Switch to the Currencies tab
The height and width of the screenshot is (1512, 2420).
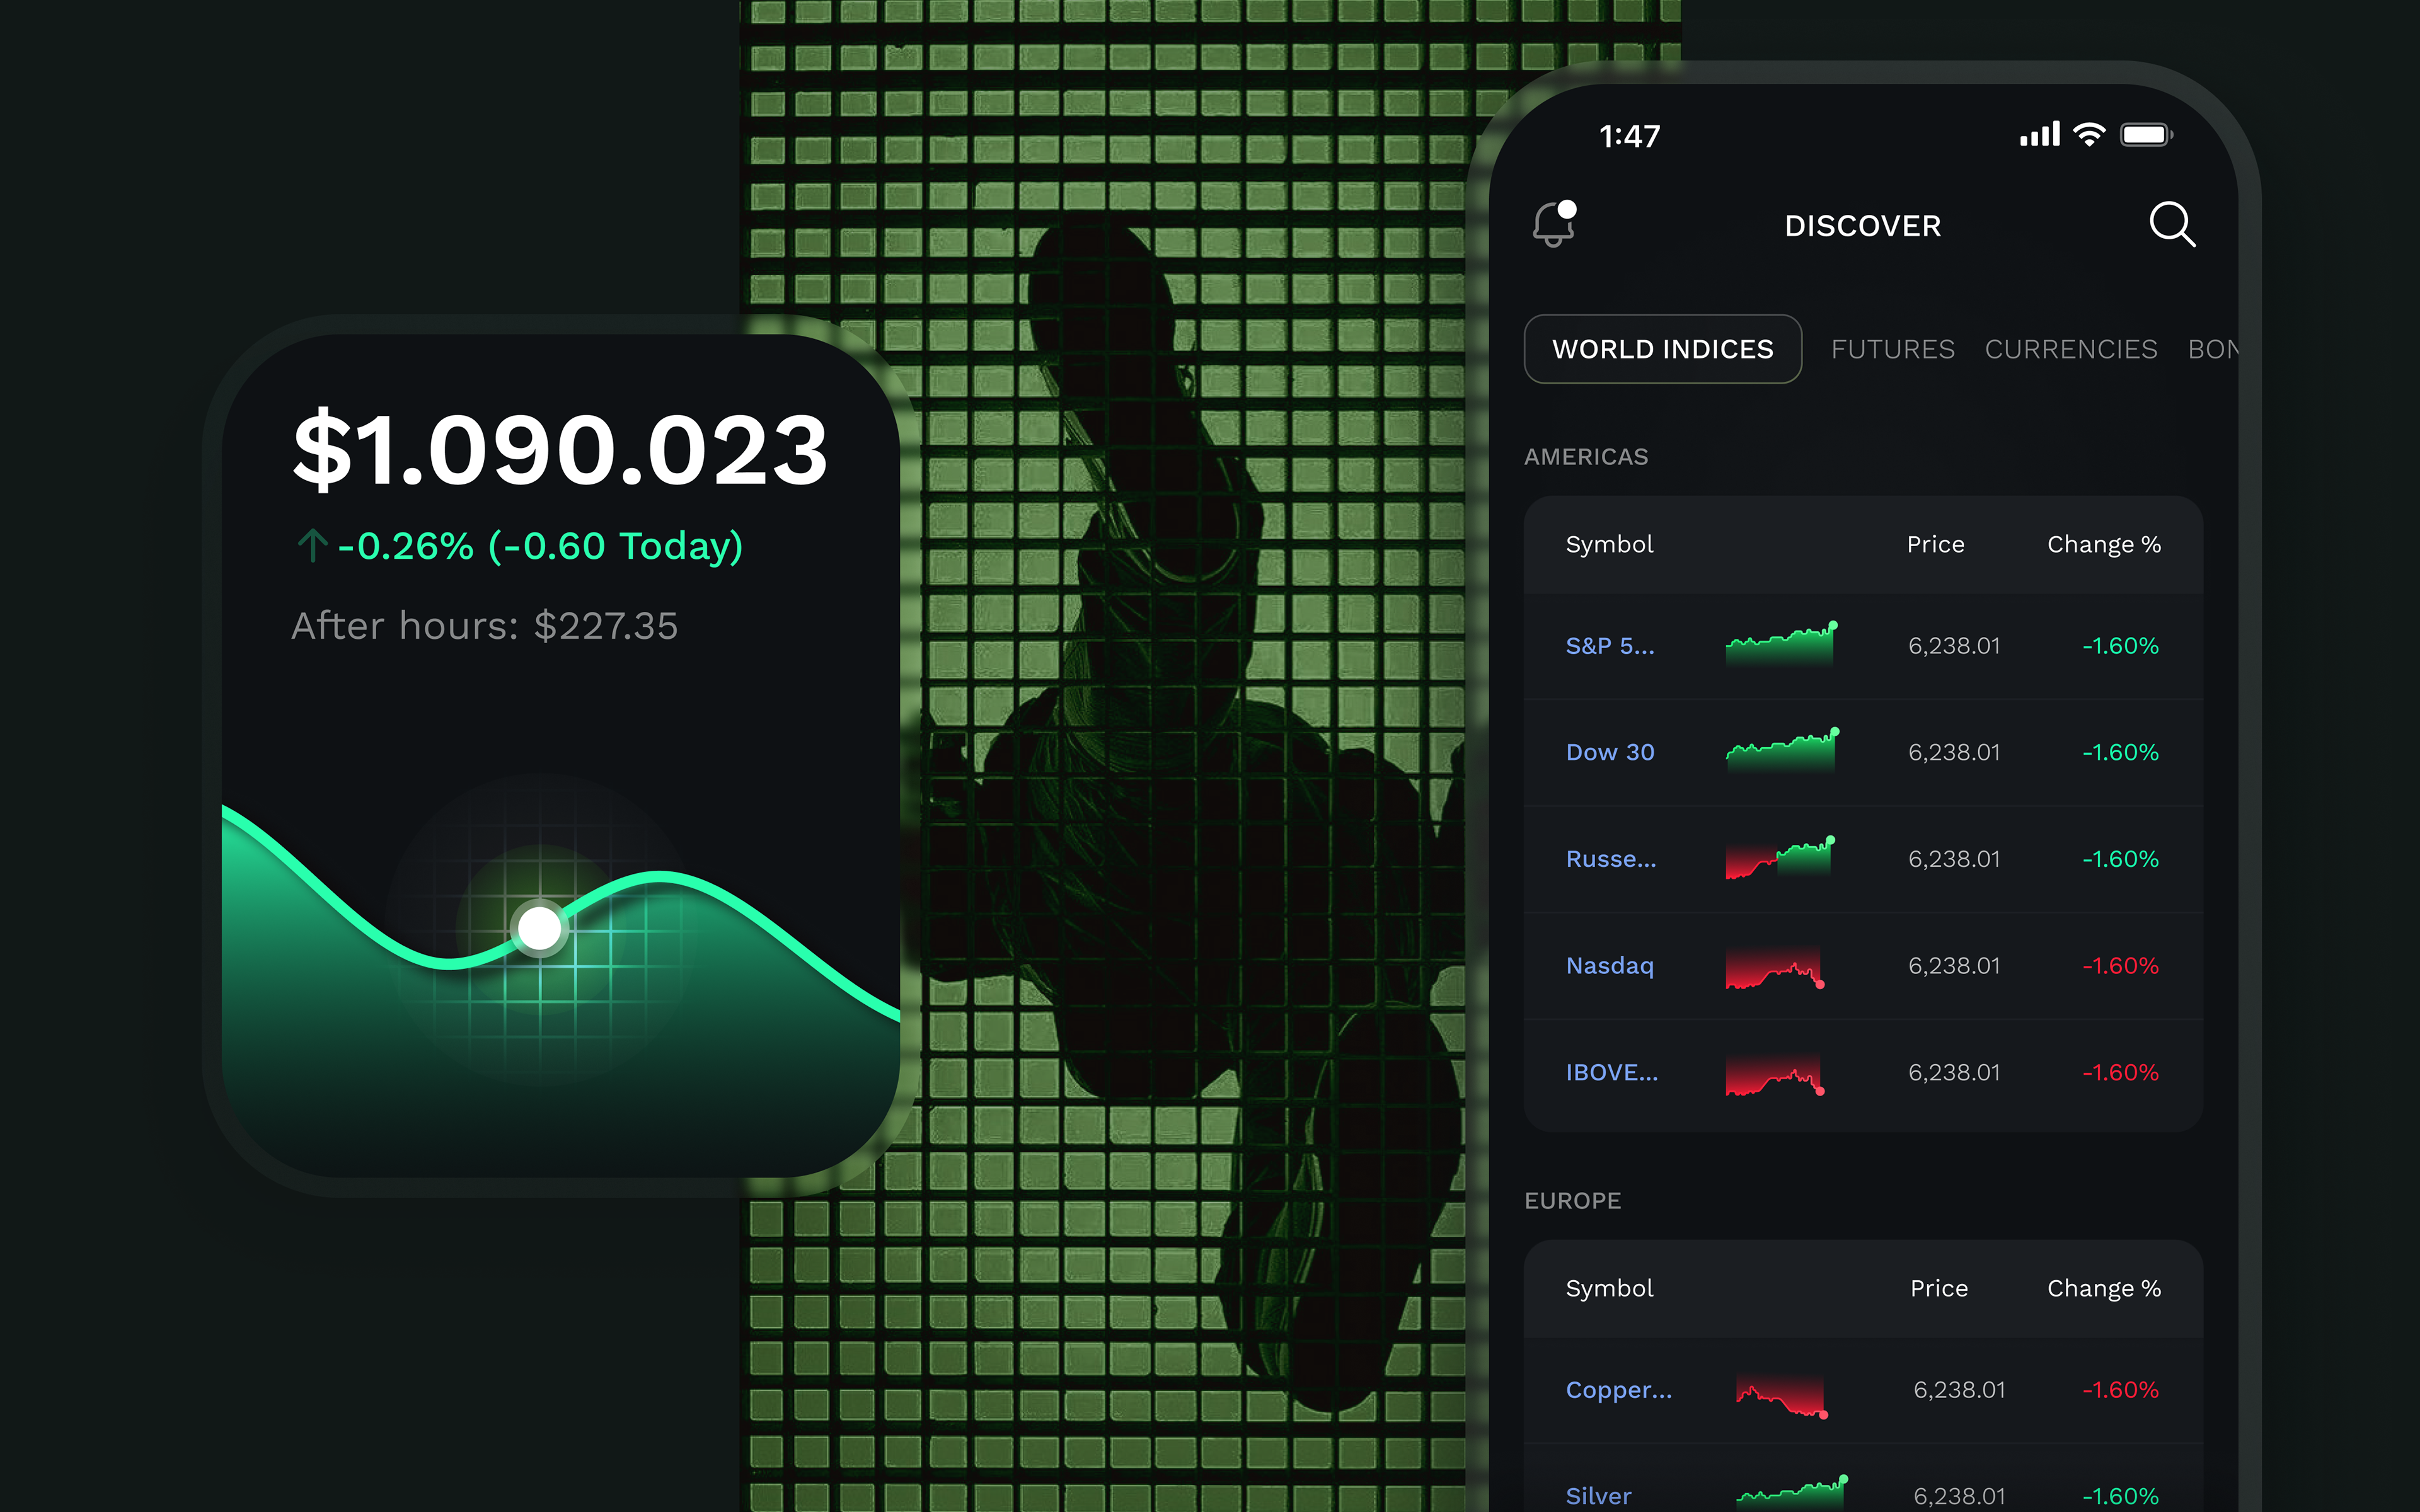tap(2070, 349)
